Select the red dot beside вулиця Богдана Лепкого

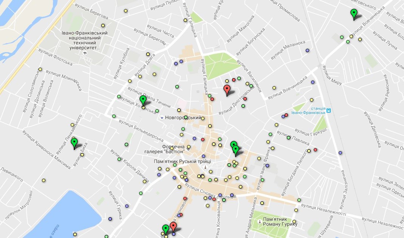tap(315, 150)
